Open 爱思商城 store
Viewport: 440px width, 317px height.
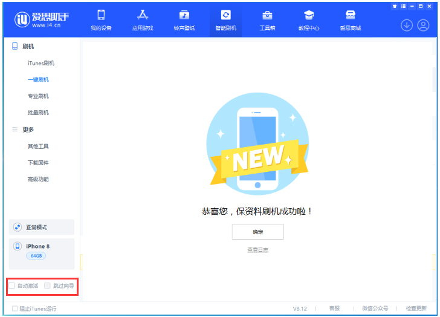click(x=350, y=20)
